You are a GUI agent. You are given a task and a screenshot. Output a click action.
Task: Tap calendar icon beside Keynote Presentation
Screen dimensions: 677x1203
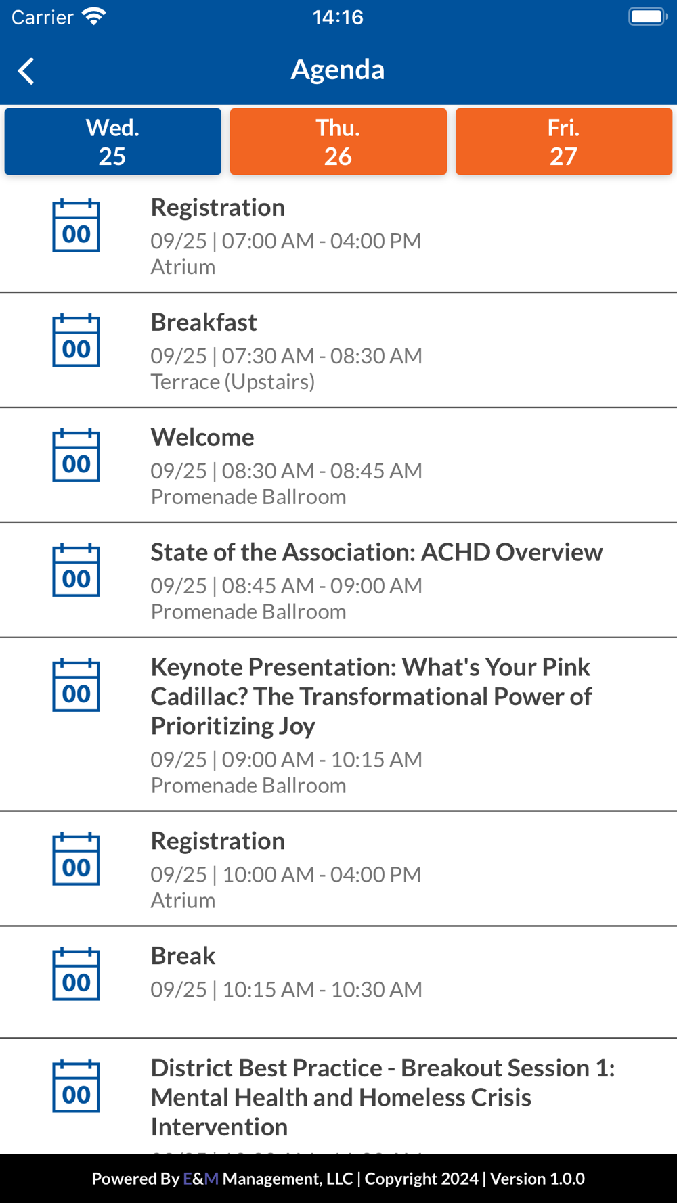tap(76, 686)
